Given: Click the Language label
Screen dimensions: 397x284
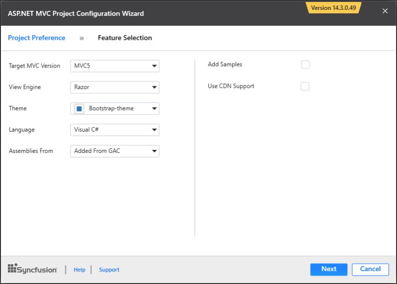Looking at the screenshot, I should click(x=22, y=130).
